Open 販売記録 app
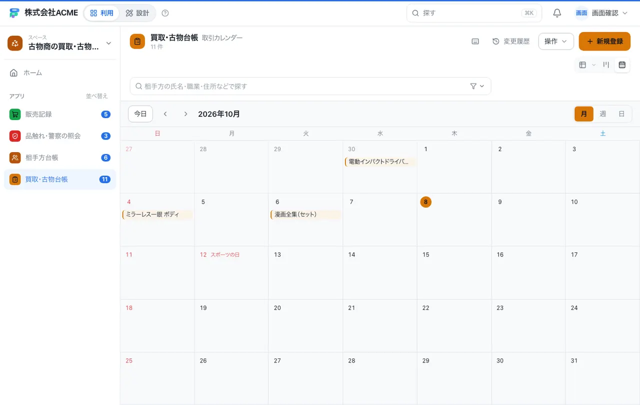The height and width of the screenshot is (405, 640). [60, 114]
